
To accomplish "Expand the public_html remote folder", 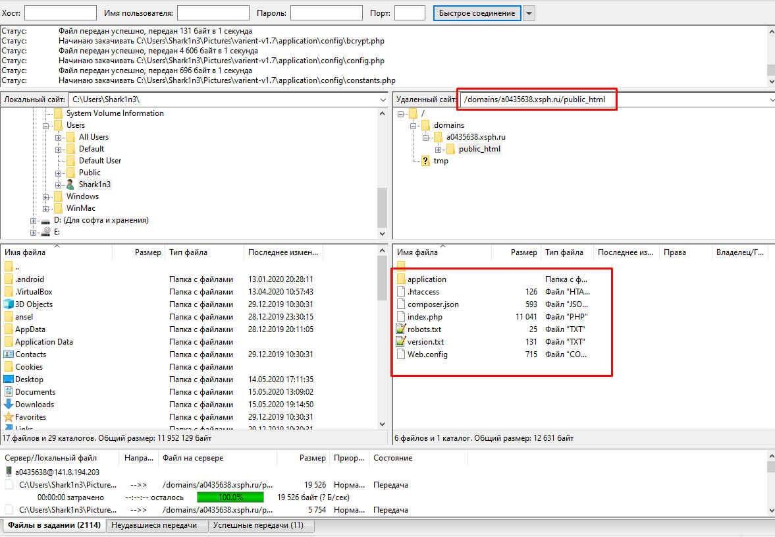I will click(x=439, y=149).
